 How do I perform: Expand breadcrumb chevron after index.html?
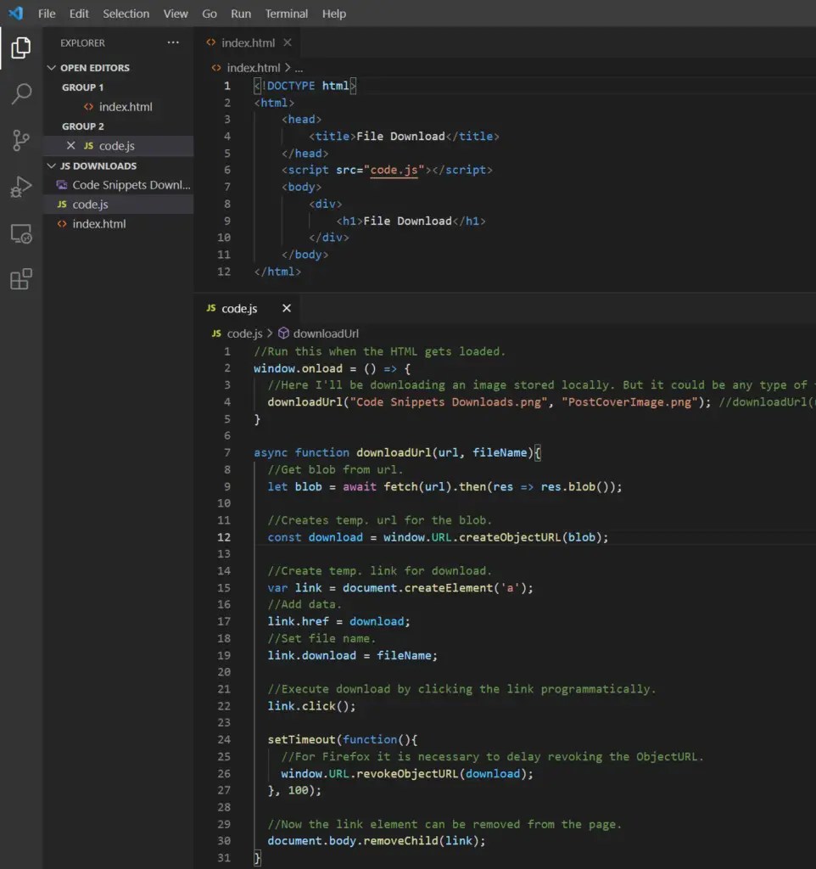tap(288, 68)
